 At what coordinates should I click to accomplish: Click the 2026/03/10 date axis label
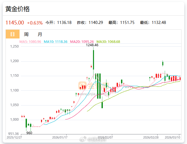point(172,137)
